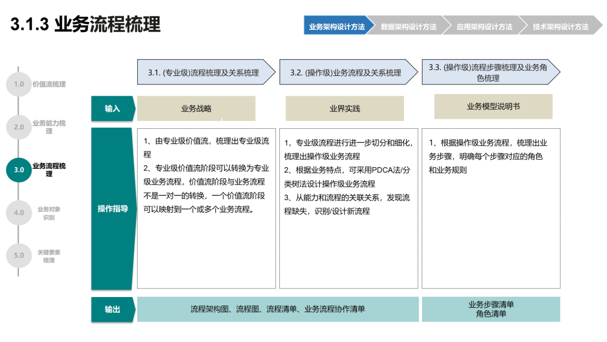Click the 5.0 step circle
Viewport: 607px width, 342px height.
(19, 255)
